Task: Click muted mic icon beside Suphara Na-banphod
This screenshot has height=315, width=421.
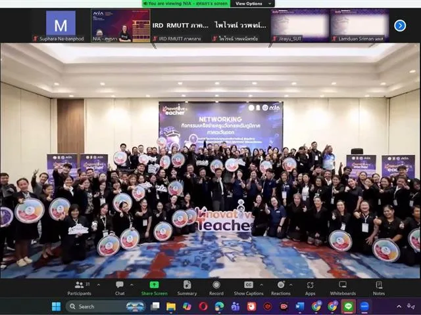Action: [35, 39]
